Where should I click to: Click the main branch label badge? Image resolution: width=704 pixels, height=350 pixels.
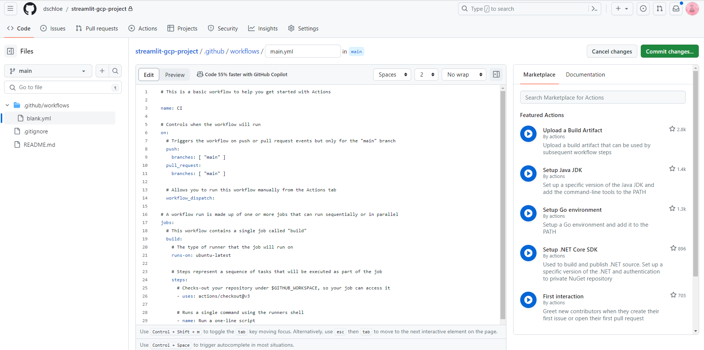(x=356, y=52)
